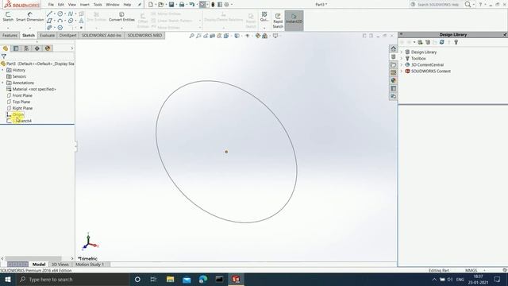This screenshot has height=286, width=508.
Task: Click Type here to search on taskbar
Action: (72, 279)
